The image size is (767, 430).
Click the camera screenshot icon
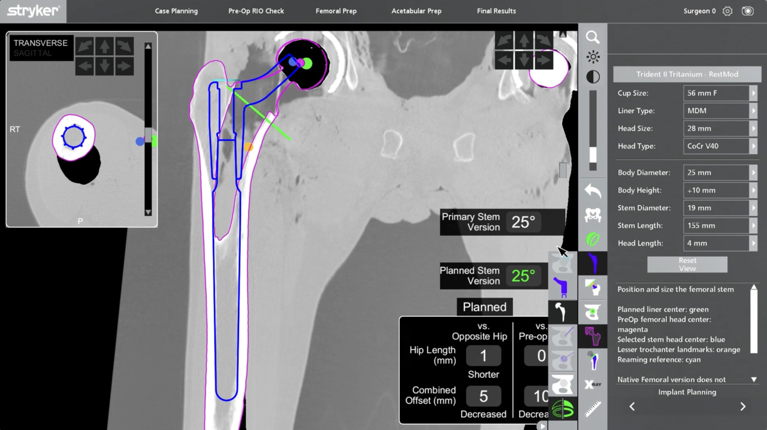747,11
